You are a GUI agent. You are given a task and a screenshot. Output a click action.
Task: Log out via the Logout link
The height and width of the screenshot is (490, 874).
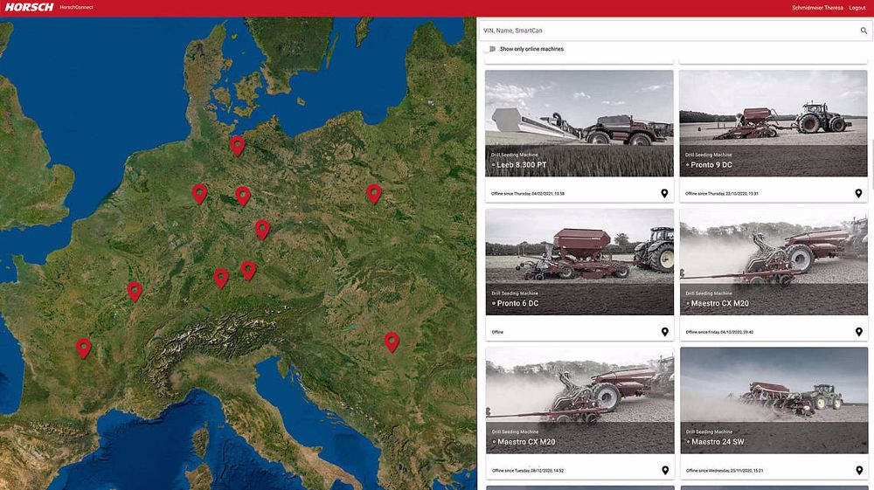tap(857, 8)
